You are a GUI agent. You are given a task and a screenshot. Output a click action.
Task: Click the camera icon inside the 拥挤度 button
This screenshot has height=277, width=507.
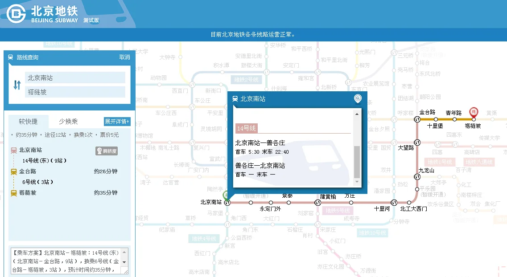click(100, 151)
